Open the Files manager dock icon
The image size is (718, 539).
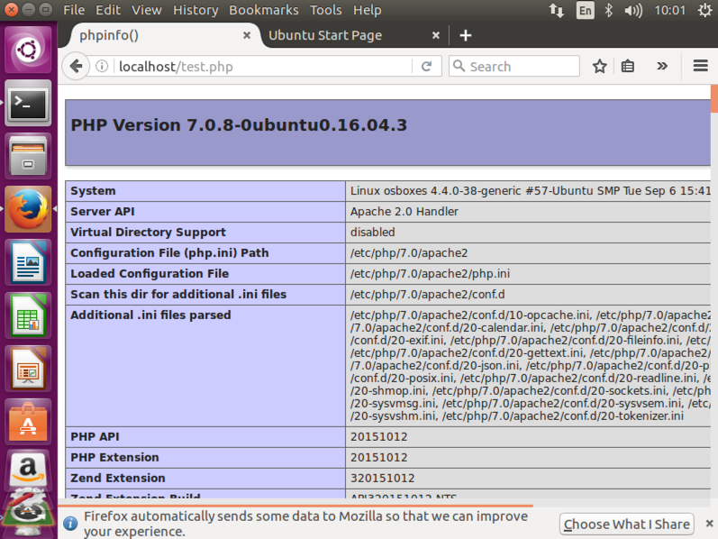coord(29,156)
